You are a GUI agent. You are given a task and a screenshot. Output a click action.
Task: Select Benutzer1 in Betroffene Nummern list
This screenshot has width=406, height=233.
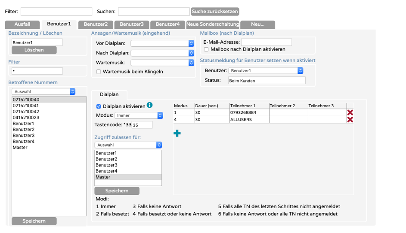(49, 123)
